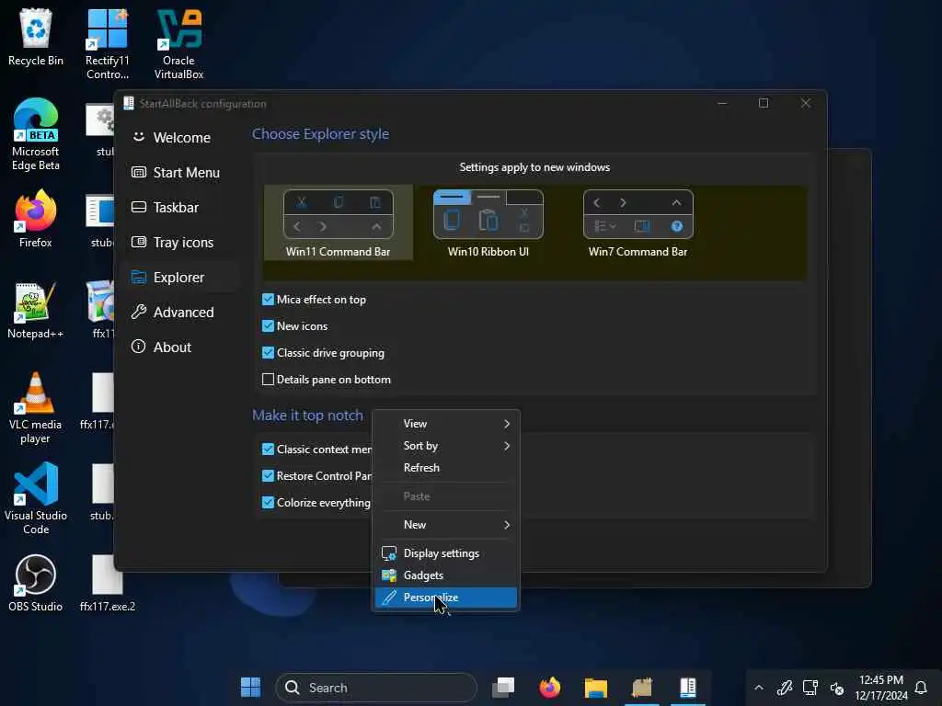Close the StartAllBack configuration window

(806, 103)
